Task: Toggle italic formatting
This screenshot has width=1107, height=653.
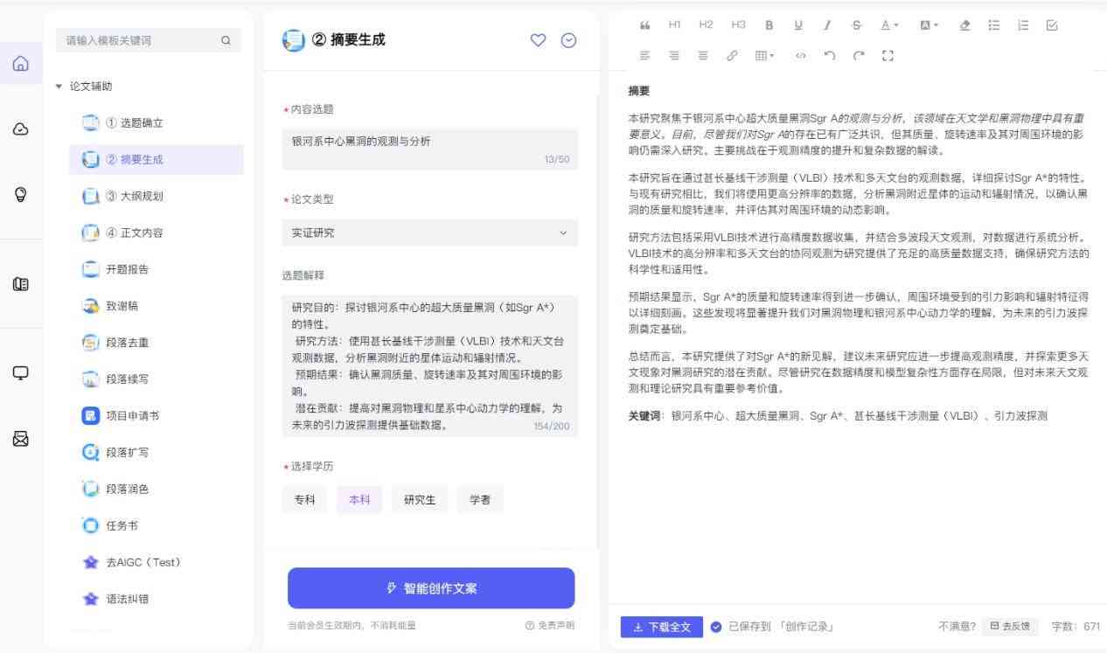Action: (827, 25)
